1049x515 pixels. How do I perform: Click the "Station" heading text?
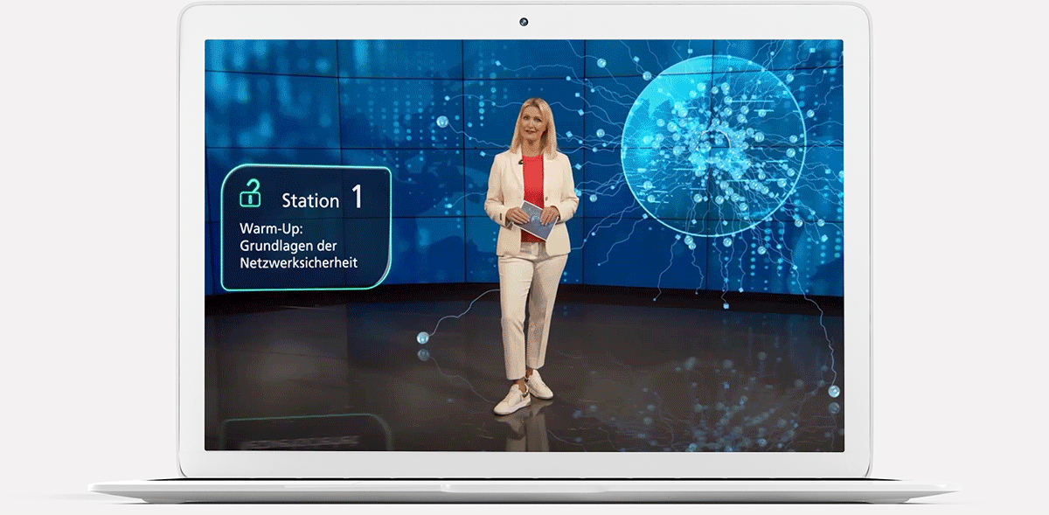point(310,201)
